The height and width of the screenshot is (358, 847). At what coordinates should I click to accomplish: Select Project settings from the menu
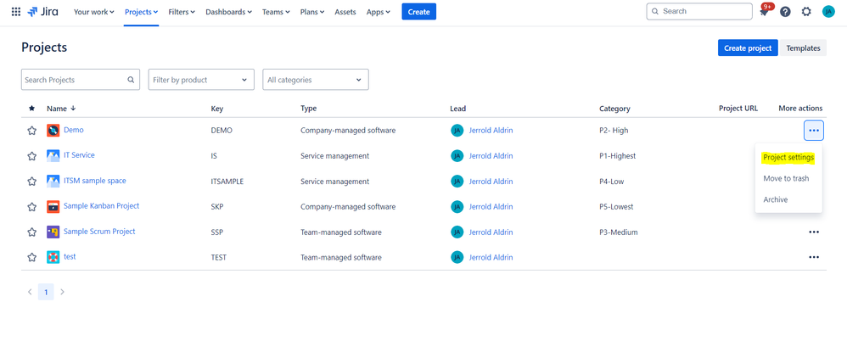(788, 157)
